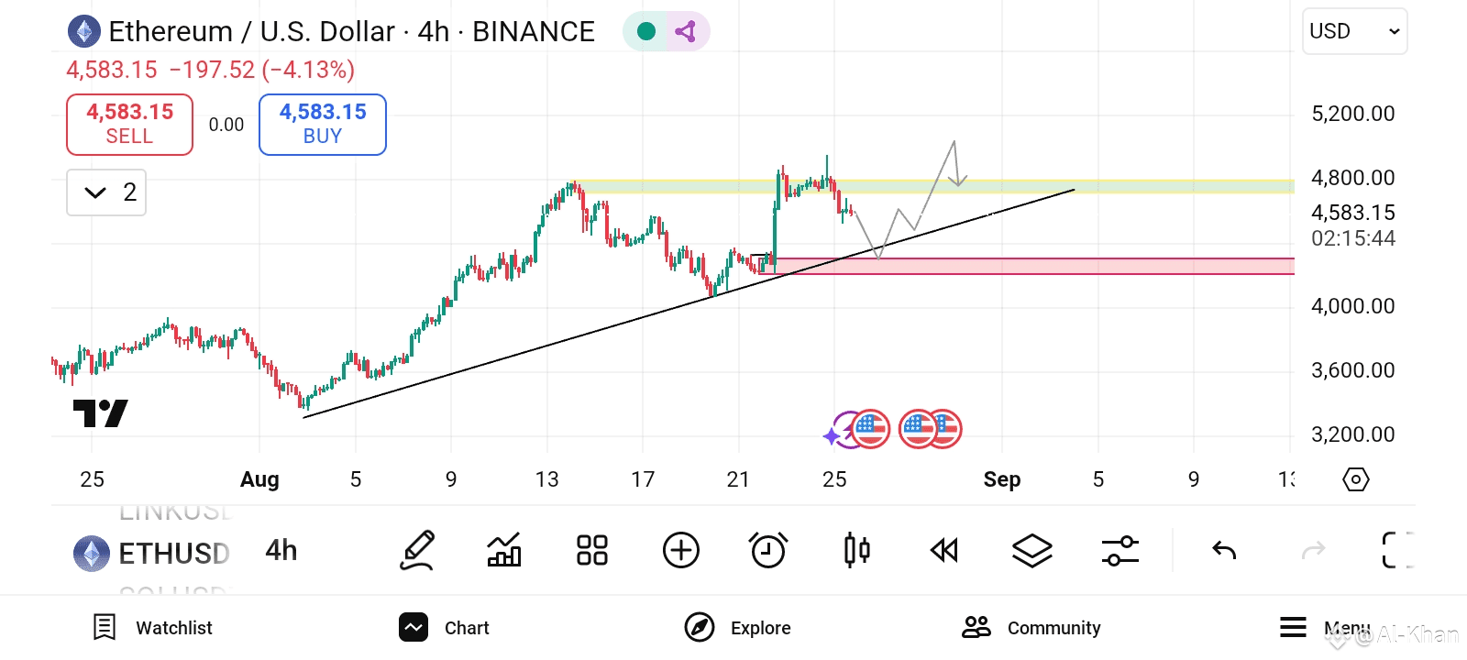Click the bar replay rewind icon
Screen dimensions: 1467x660
(944, 551)
